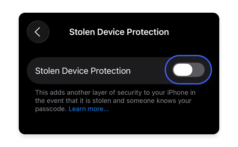Return to the previous settings screen
238x147 pixels.
[38, 32]
